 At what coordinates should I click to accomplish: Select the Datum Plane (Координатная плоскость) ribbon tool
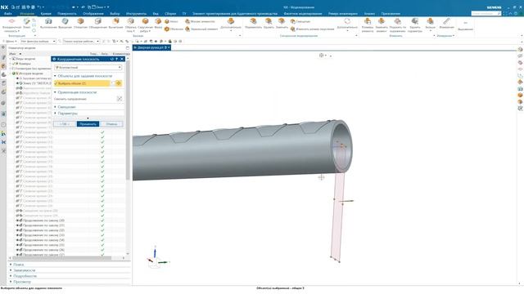[x=11, y=25]
